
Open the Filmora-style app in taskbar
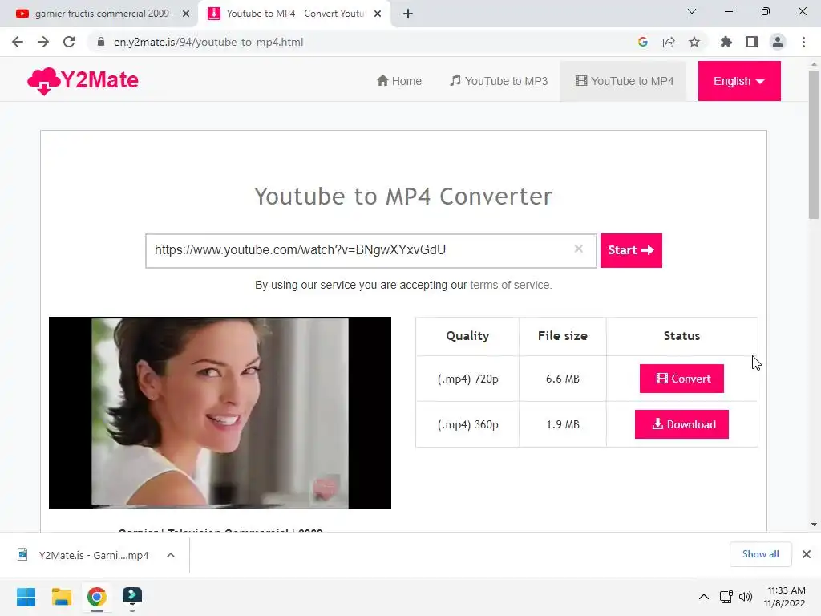(132, 597)
